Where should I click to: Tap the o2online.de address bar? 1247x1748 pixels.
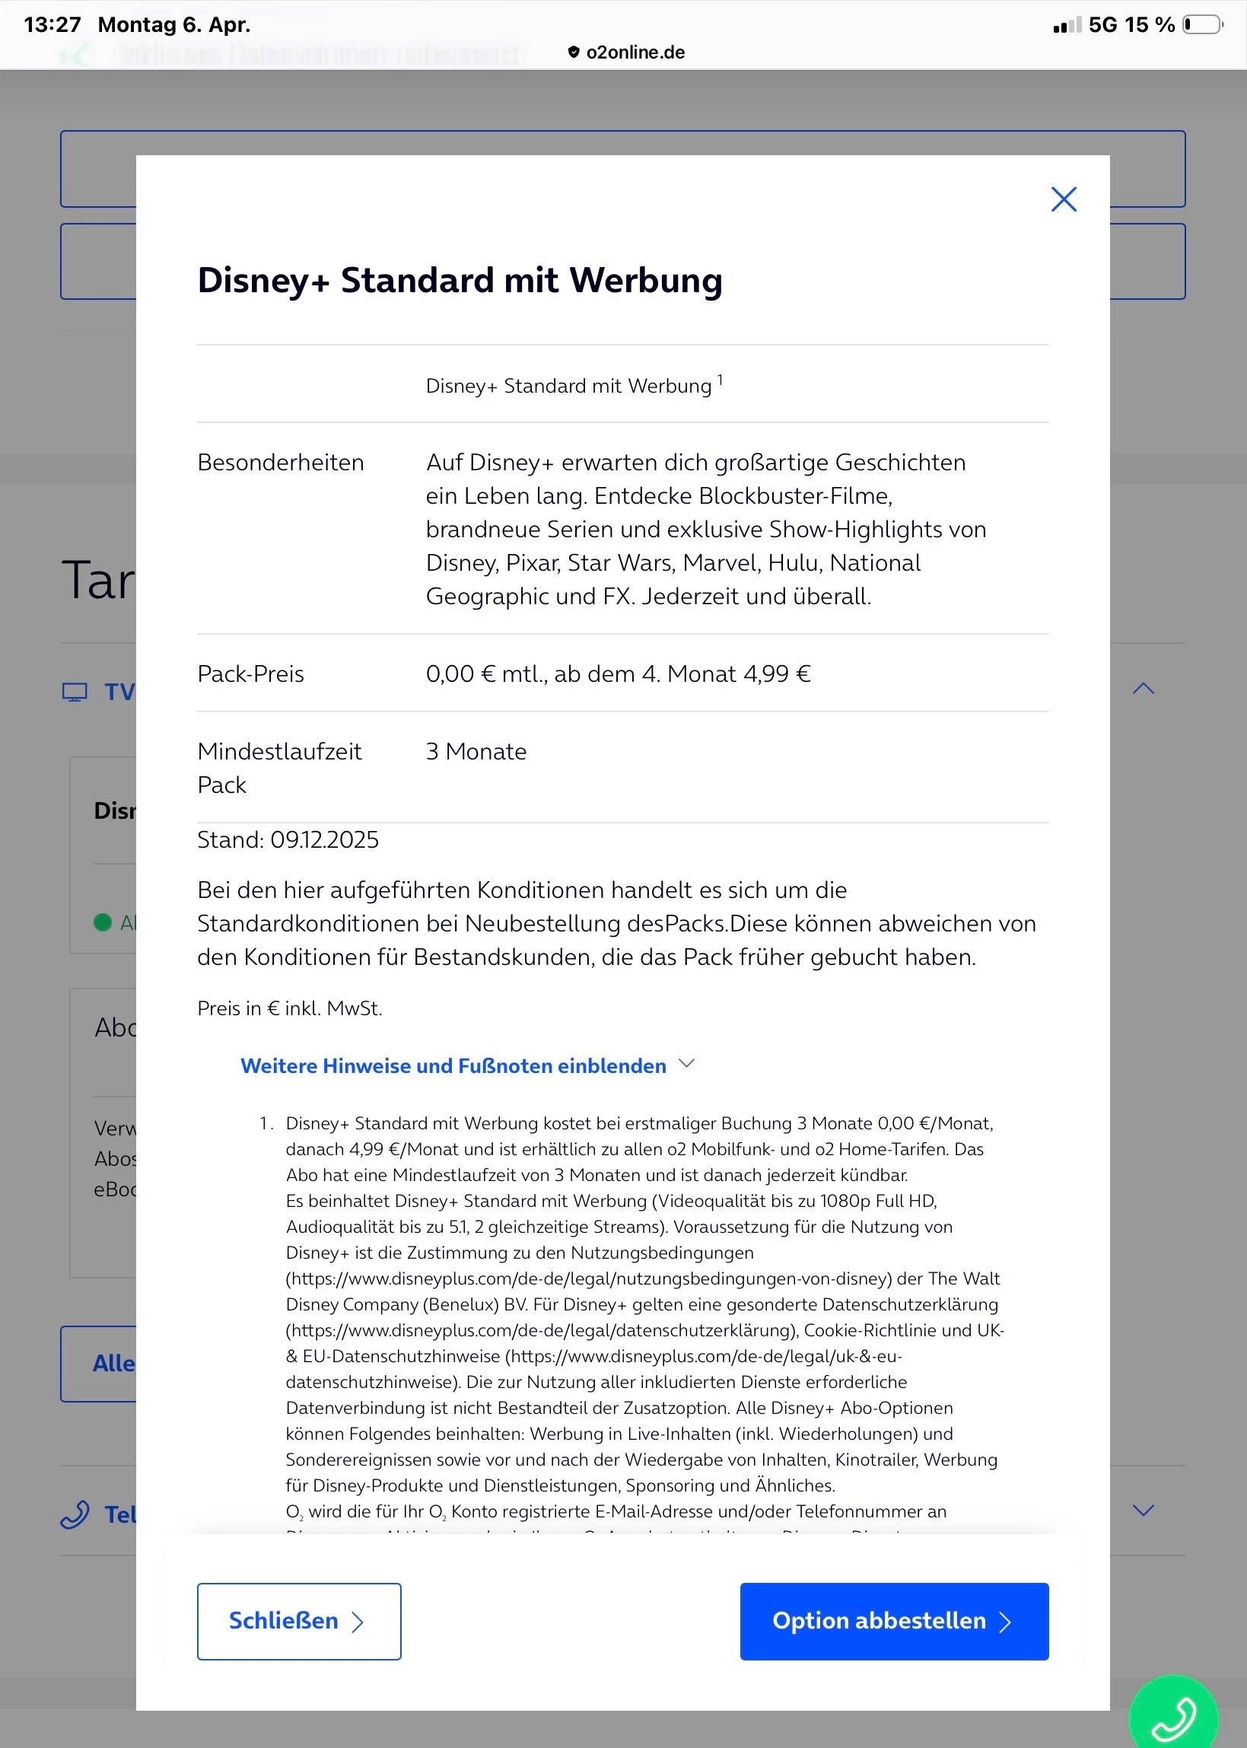(x=626, y=53)
